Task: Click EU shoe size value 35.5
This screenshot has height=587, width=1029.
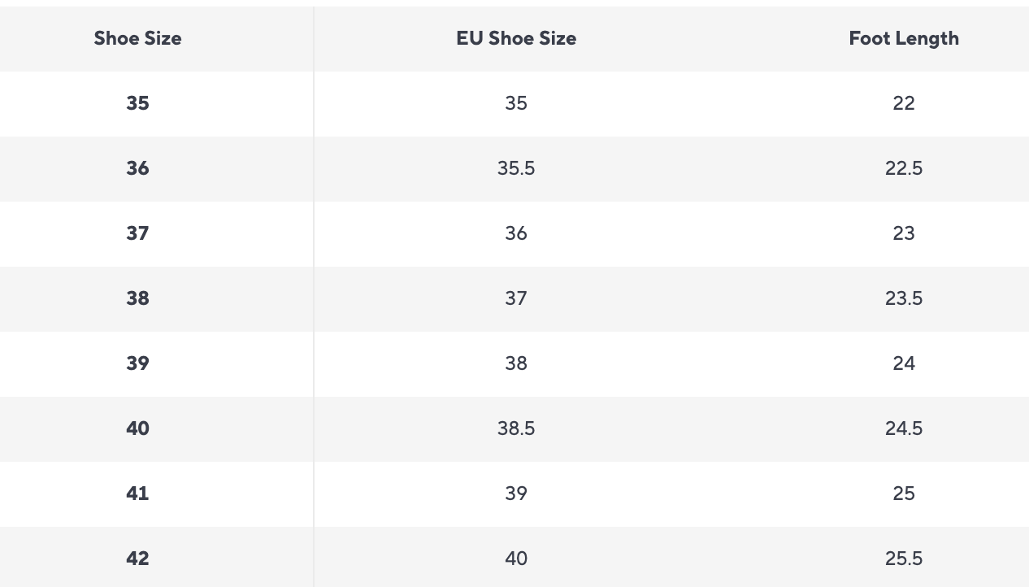Action: click(x=516, y=168)
